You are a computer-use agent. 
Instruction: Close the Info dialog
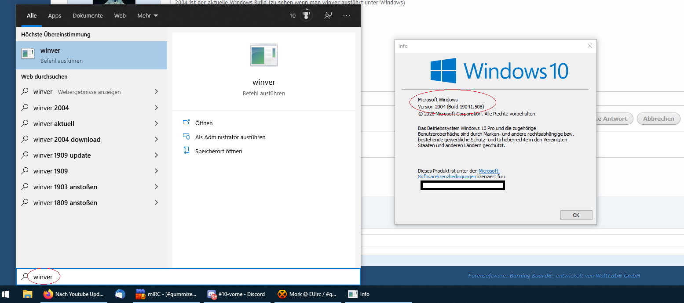[590, 46]
